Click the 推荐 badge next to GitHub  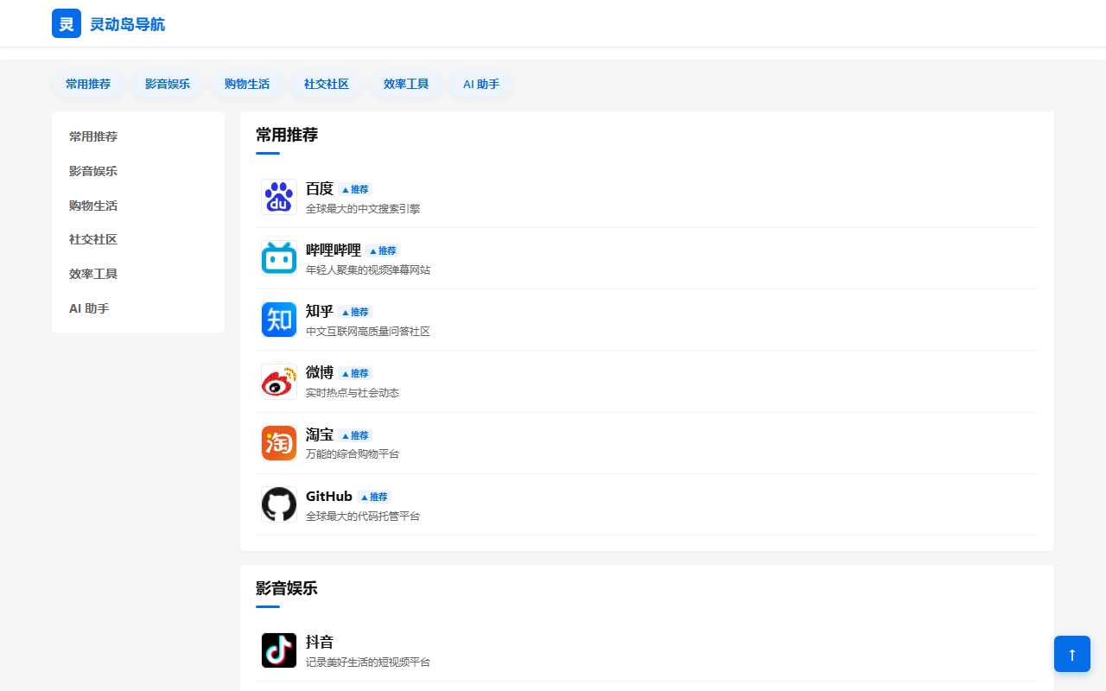[x=374, y=497]
